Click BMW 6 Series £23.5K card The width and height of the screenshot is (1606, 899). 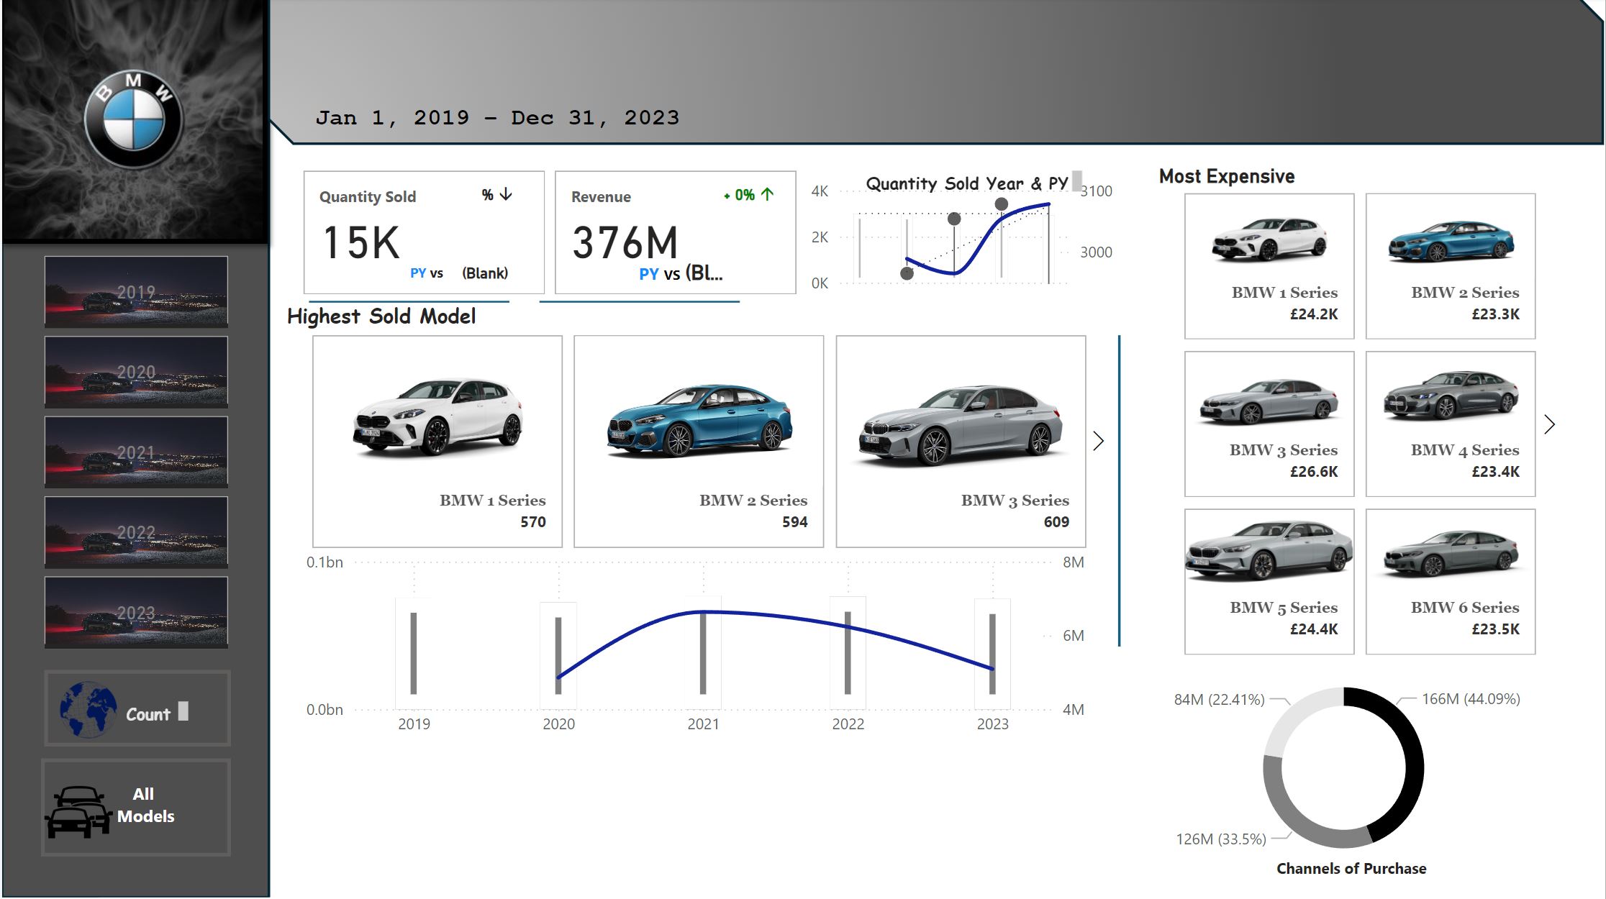pyautogui.click(x=1451, y=582)
